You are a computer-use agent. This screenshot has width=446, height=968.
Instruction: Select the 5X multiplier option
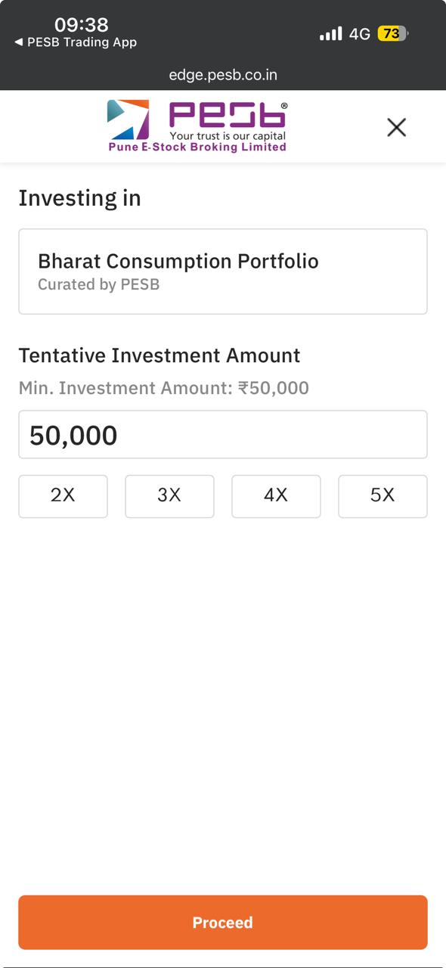[383, 496]
